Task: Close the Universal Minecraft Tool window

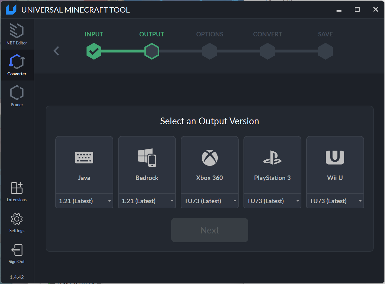Action: [376, 10]
